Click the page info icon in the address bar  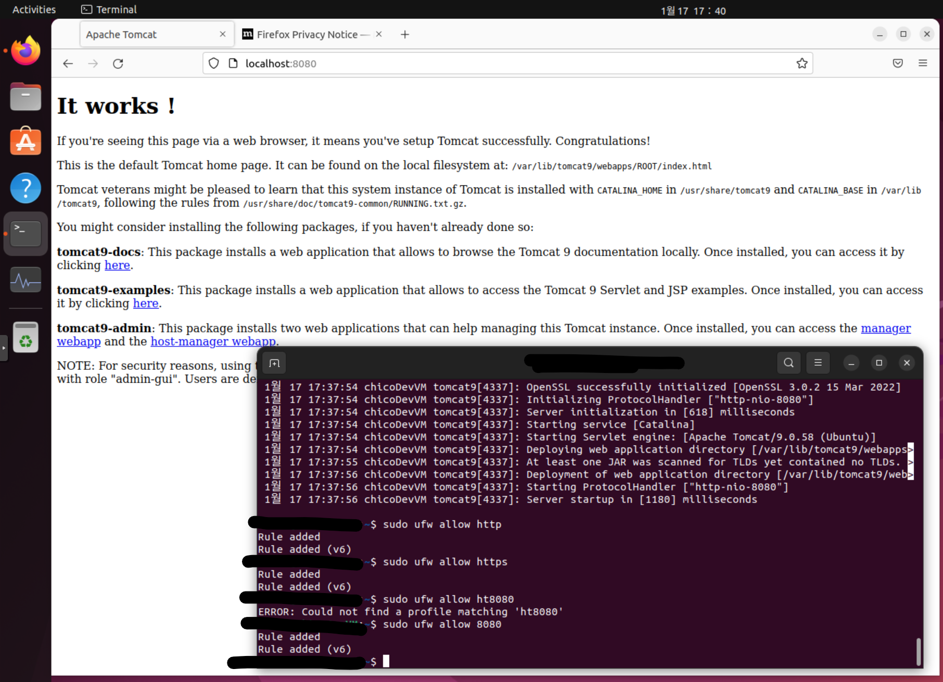(233, 63)
